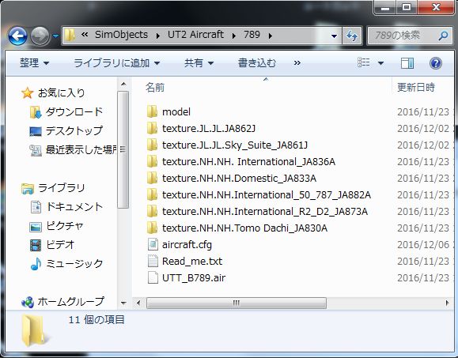Screen dimensions: 458x358
Task: Select ライブラリ in the navigation pane
Action: [x=62, y=187]
